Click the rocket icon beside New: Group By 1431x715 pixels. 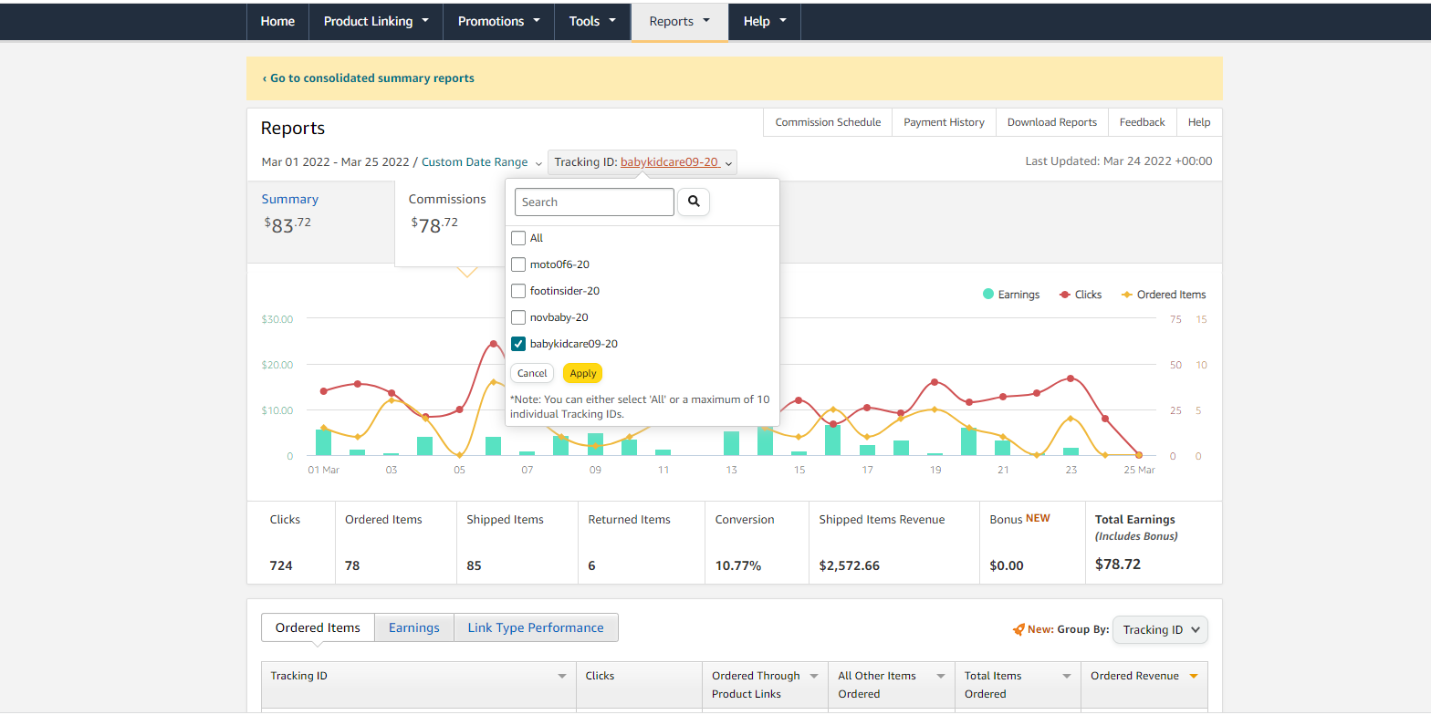[x=1018, y=629]
